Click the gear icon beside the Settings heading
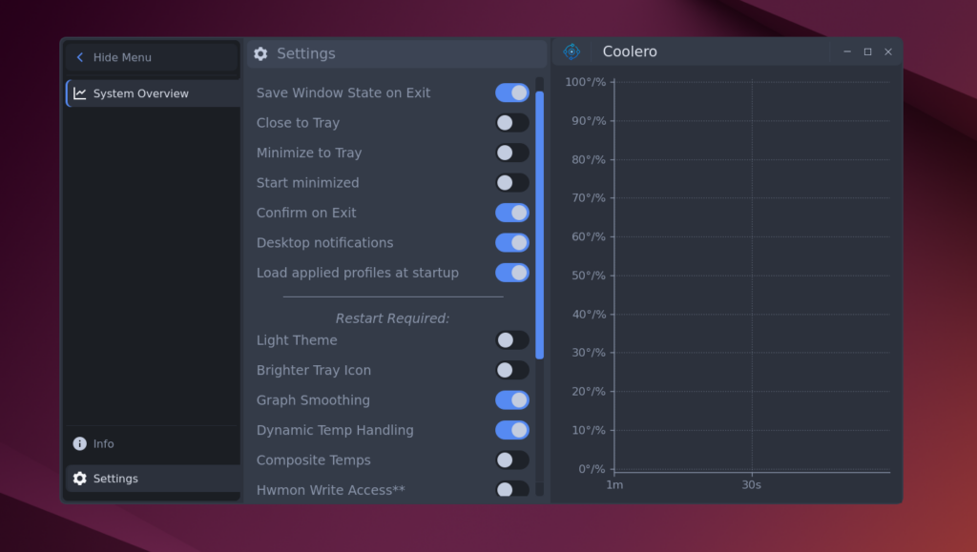 tap(260, 54)
